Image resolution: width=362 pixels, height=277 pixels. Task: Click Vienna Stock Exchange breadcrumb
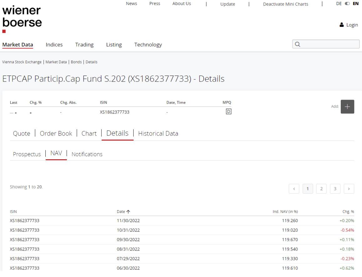[x=22, y=62]
